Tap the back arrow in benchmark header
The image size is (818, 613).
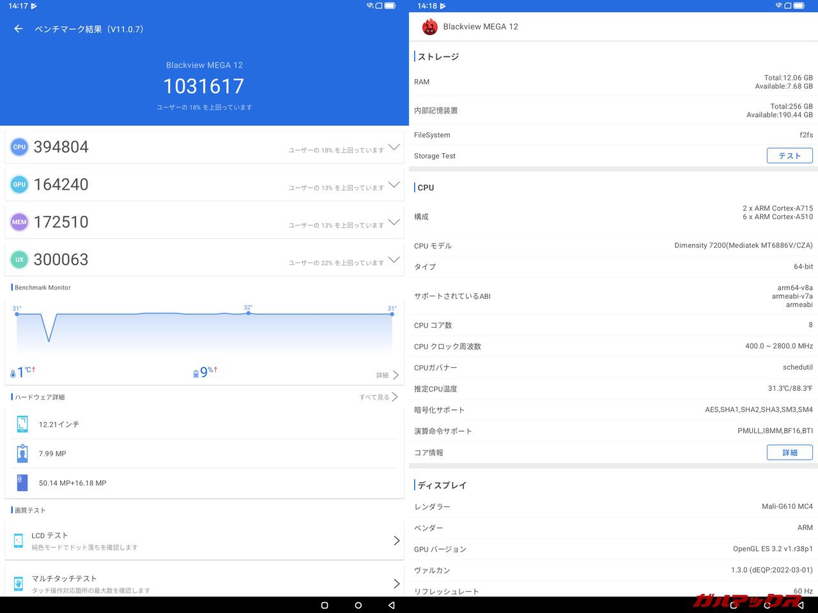pos(19,29)
